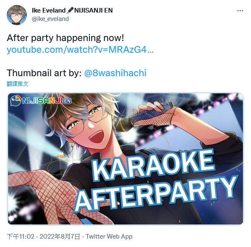Visit the @8washihachi mention

click(115, 73)
